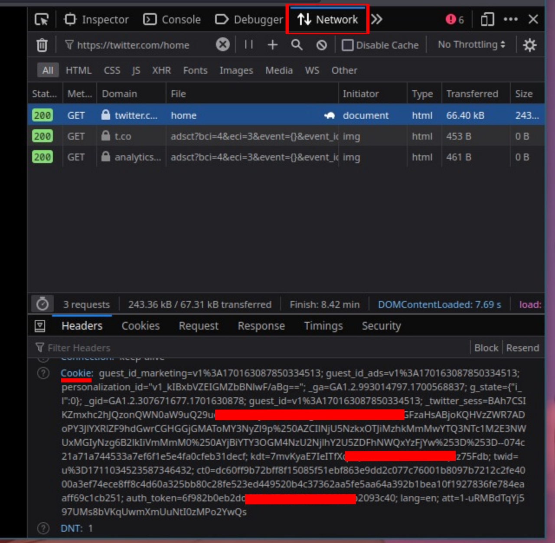Viewport: 555px width, 543px height.
Task: Close the developer tools panel
Action: point(533,20)
